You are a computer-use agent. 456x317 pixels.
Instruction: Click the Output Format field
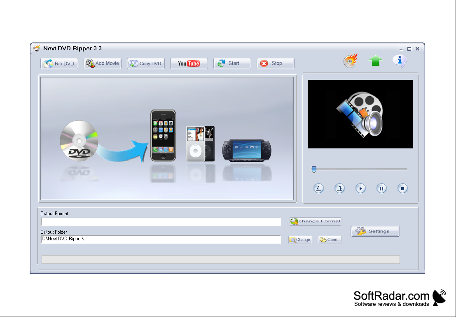(x=161, y=222)
